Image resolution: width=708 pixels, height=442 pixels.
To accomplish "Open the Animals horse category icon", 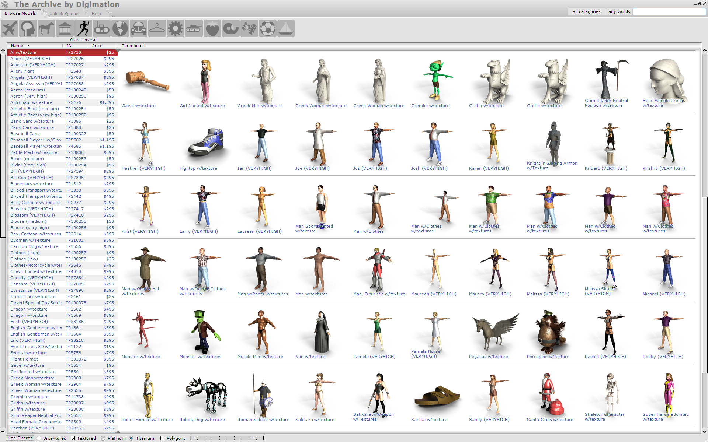I will point(46,28).
